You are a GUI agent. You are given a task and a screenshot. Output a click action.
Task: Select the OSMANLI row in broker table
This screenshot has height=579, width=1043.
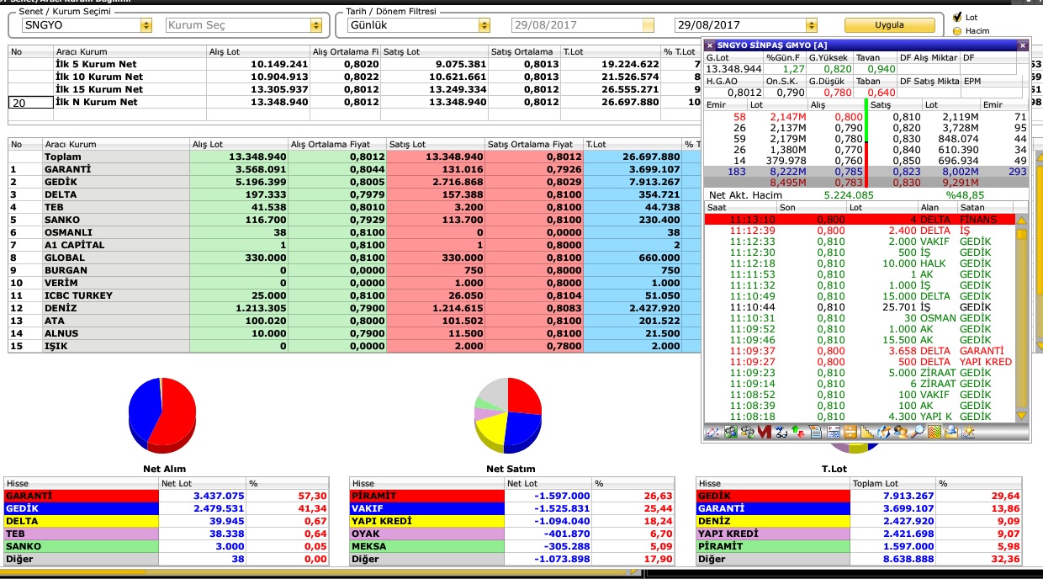click(353, 232)
